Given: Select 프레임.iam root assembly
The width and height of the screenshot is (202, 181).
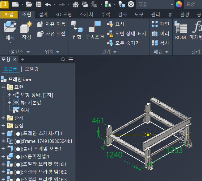Looking at the screenshot, I should pos(20,80).
